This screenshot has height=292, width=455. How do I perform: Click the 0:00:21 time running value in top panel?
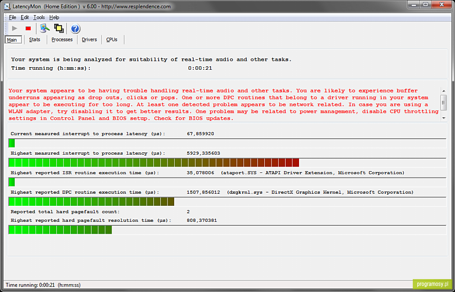[200, 68]
